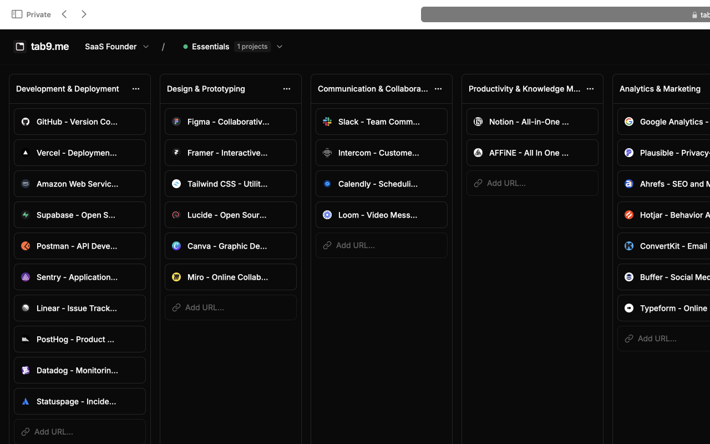Go forward with browser forward arrow
Image resolution: width=710 pixels, height=444 pixels.
84,14
